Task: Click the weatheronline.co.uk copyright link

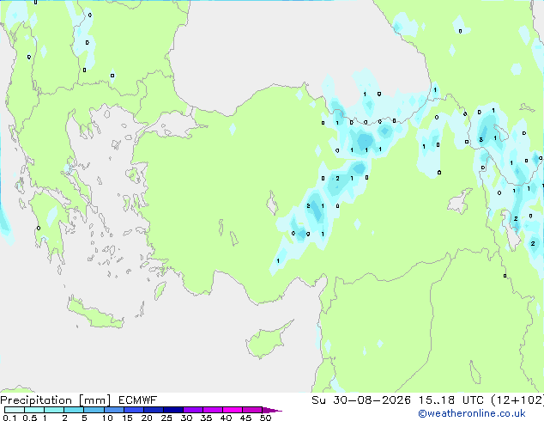Action: 471,413
